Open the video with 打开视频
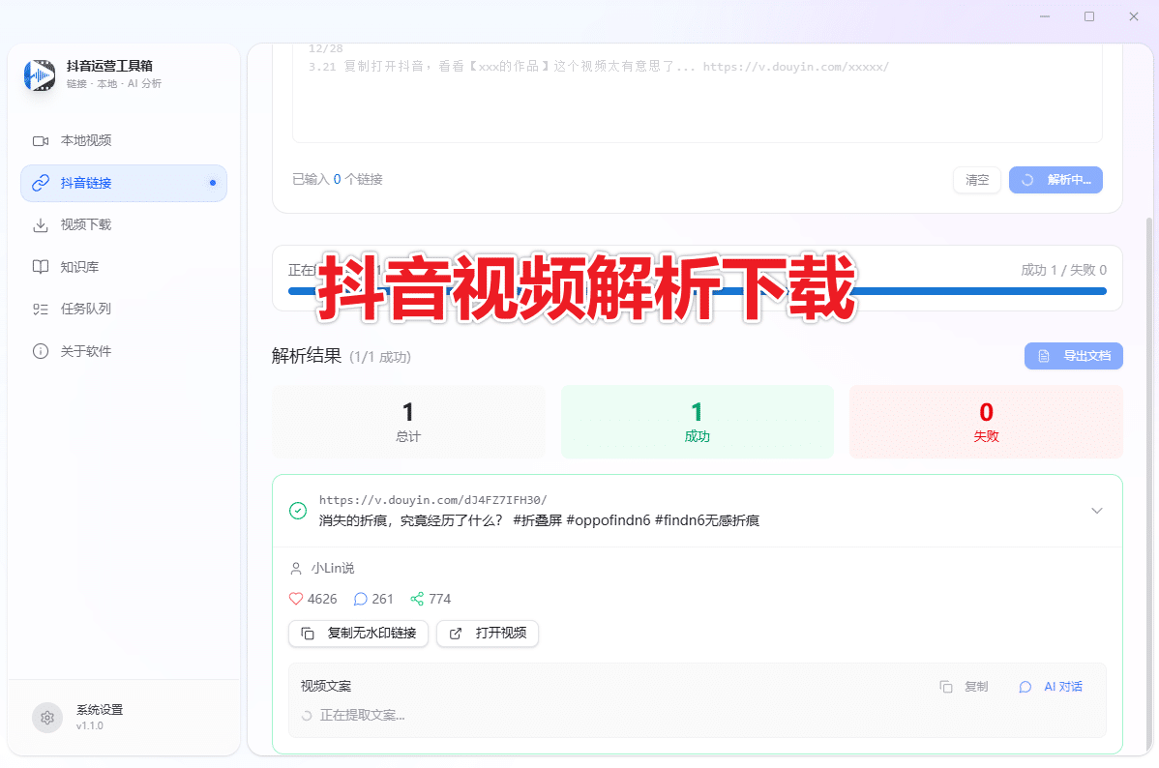 click(x=488, y=634)
